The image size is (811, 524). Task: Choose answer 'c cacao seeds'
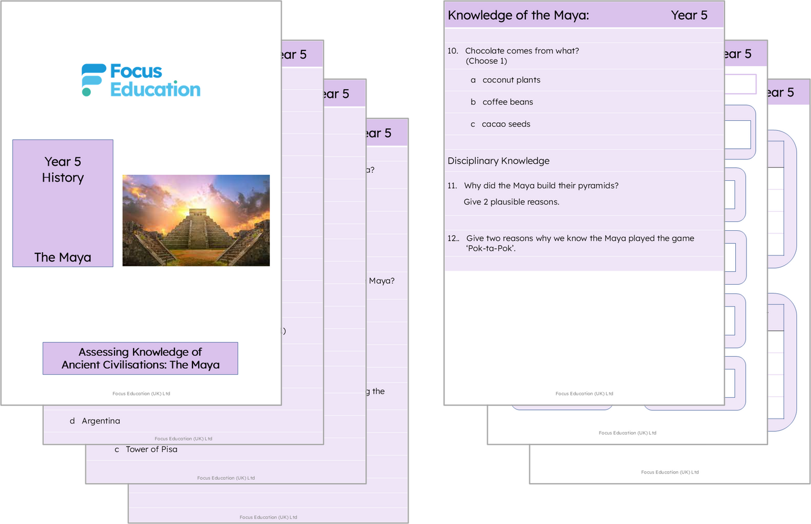pos(506,124)
